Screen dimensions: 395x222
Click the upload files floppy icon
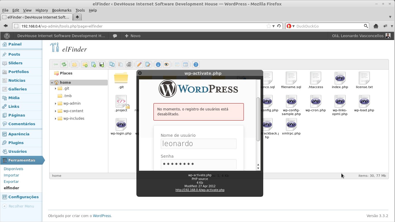pyautogui.click(x=102, y=65)
